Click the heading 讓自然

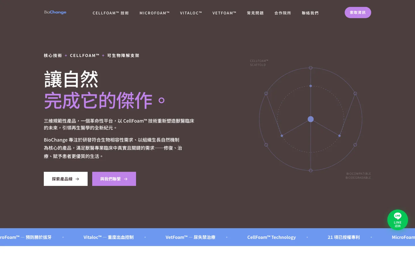coord(71,79)
